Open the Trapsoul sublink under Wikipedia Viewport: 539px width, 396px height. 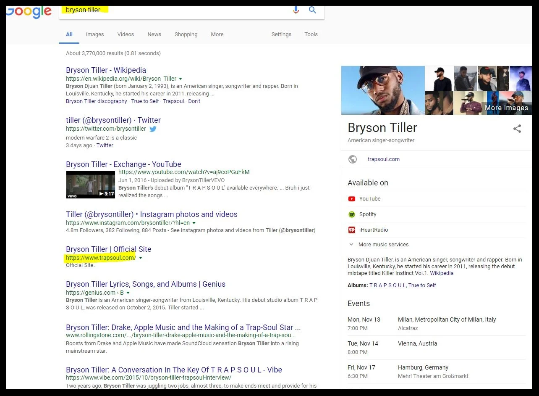click(173, 101)
